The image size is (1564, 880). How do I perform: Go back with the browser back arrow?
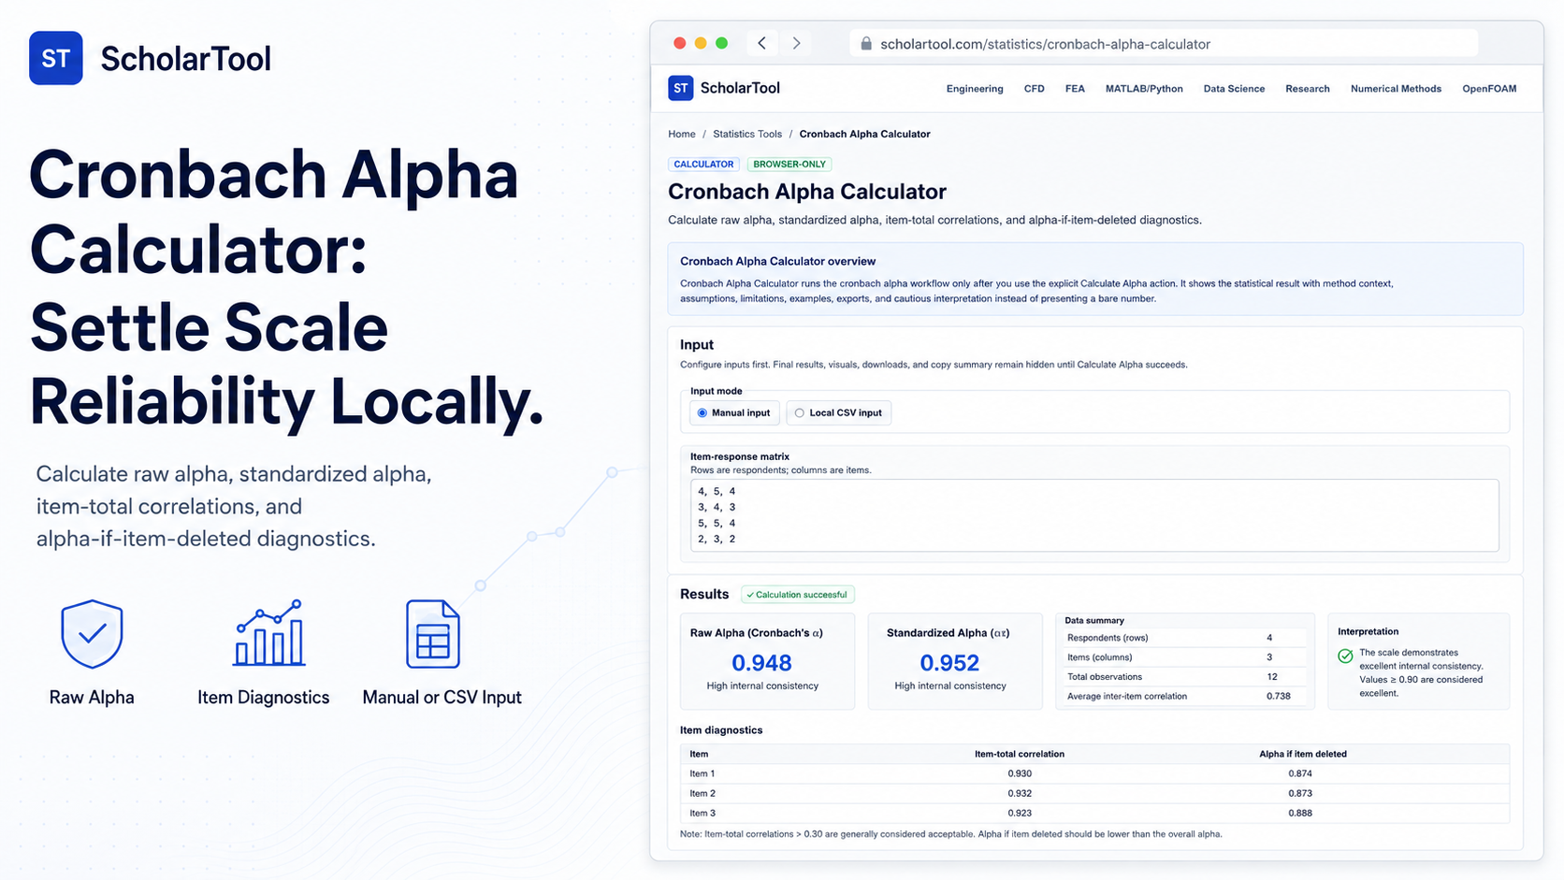coord(762,43)
